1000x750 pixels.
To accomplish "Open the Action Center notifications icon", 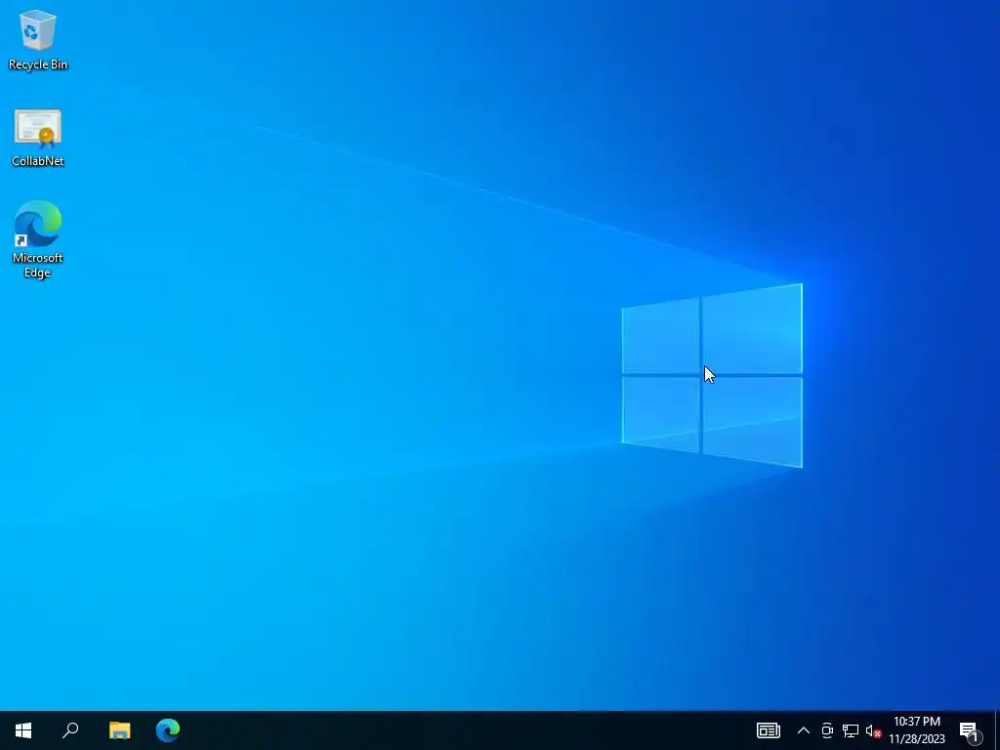I will 970,730.
